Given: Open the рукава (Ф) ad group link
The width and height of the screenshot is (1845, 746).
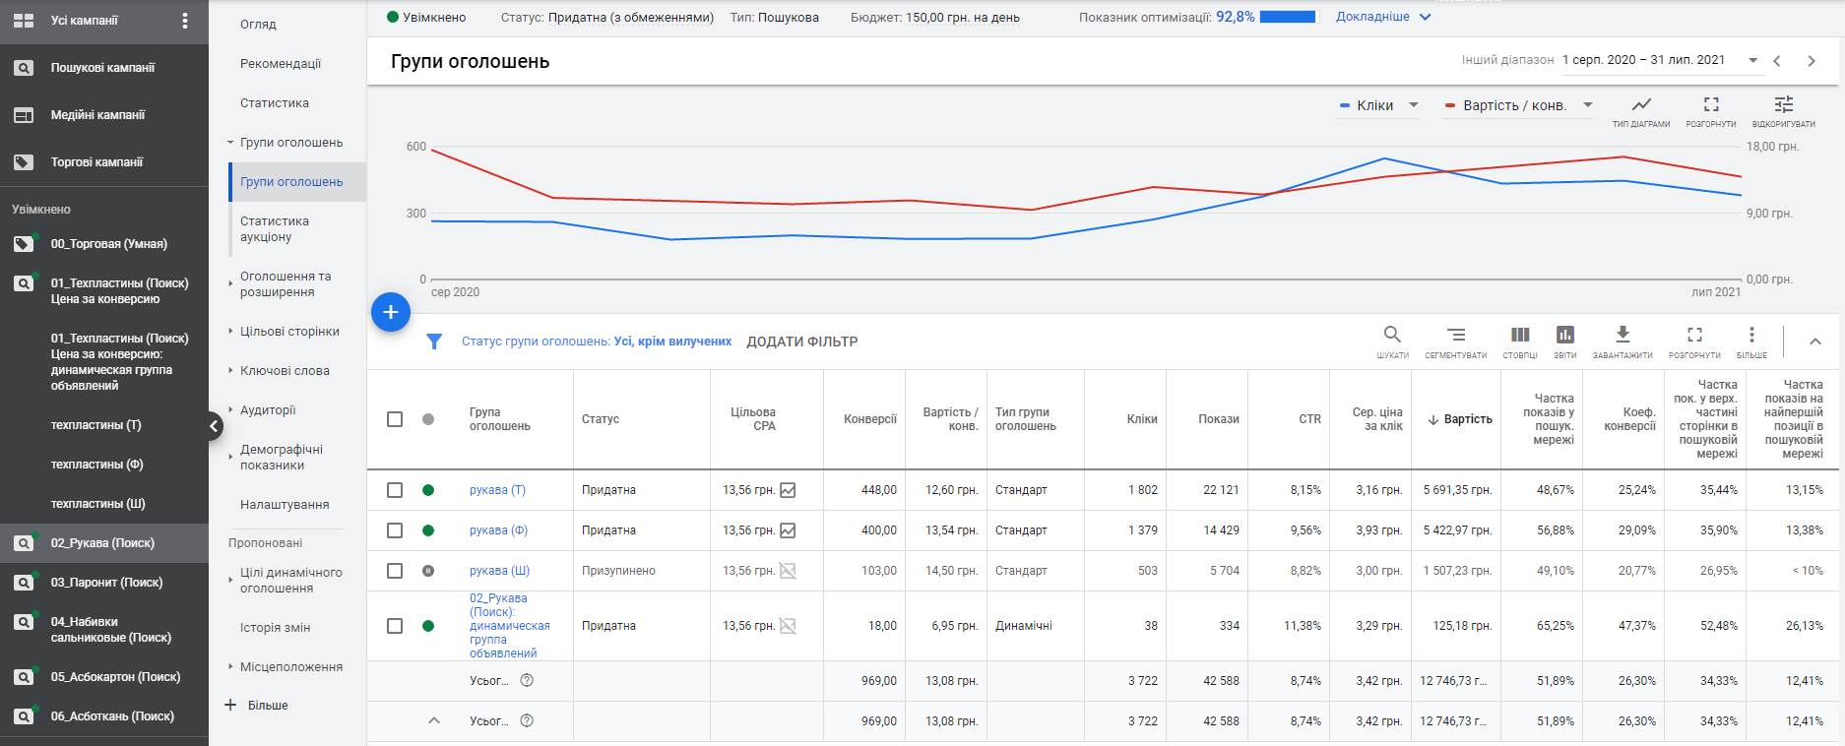Looking at the screenshot, I should tap(498, 530).
